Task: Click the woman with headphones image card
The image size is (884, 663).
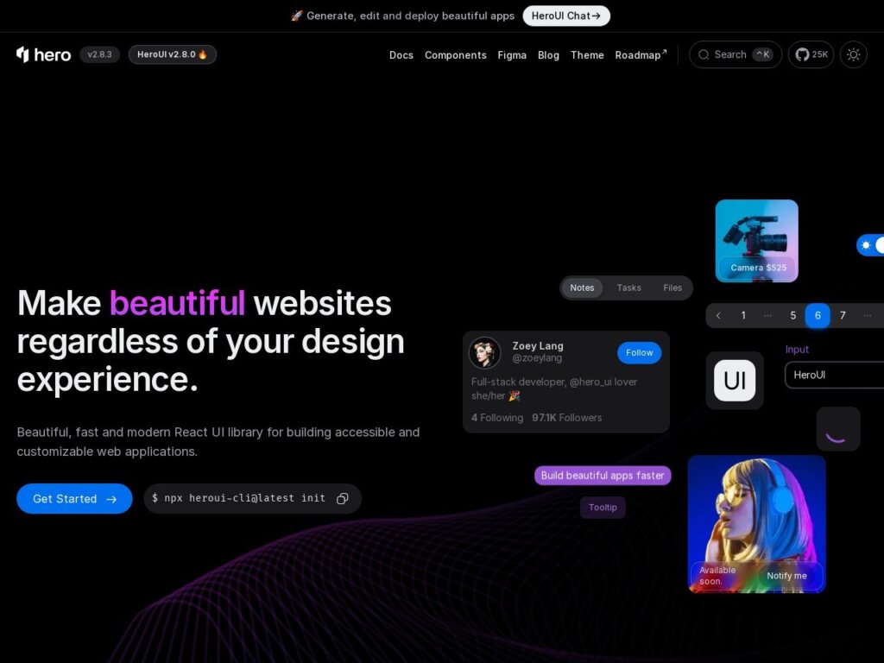Action: pyautogui.click(x=756, y=524)
